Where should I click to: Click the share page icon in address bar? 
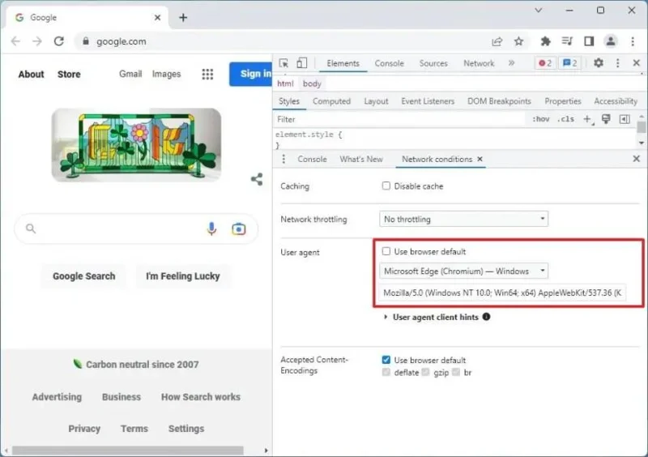pyautogui.click(x=497, y=41)
